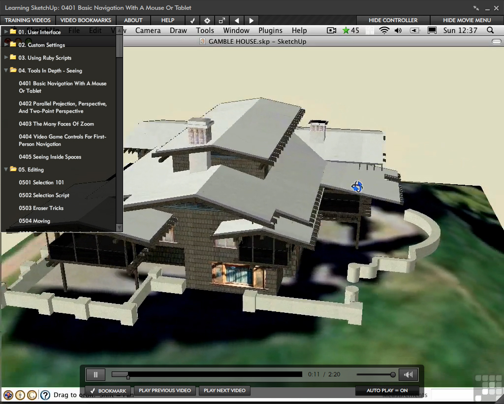
Task: Click the volume slider track
Action: pos(375,374)
